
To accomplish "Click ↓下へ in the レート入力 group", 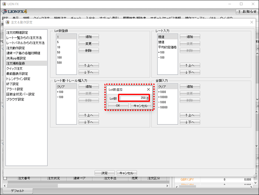I will coord(190,72).
